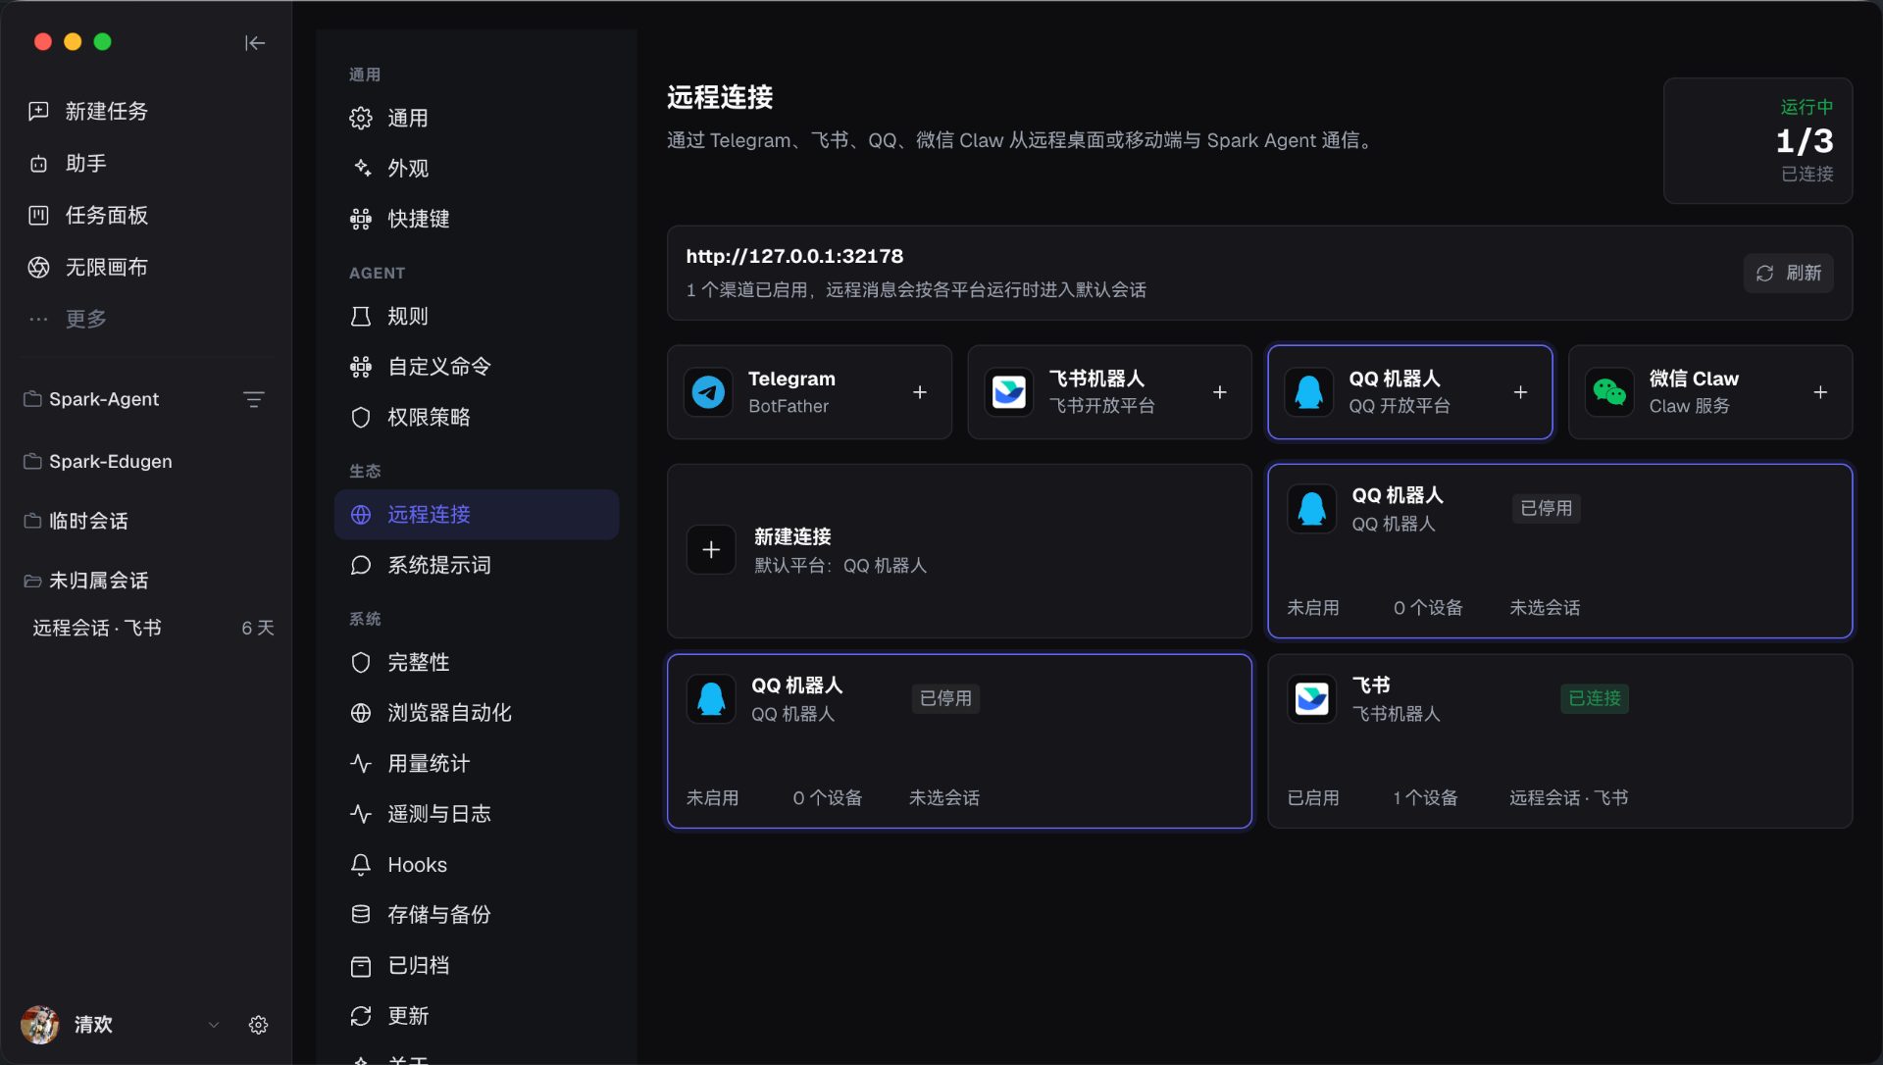Image resolution: width=1883 pixels, height=1065 pixels.
Task: Open the 用量统计 settings page
Action: [x=477, y=763]
